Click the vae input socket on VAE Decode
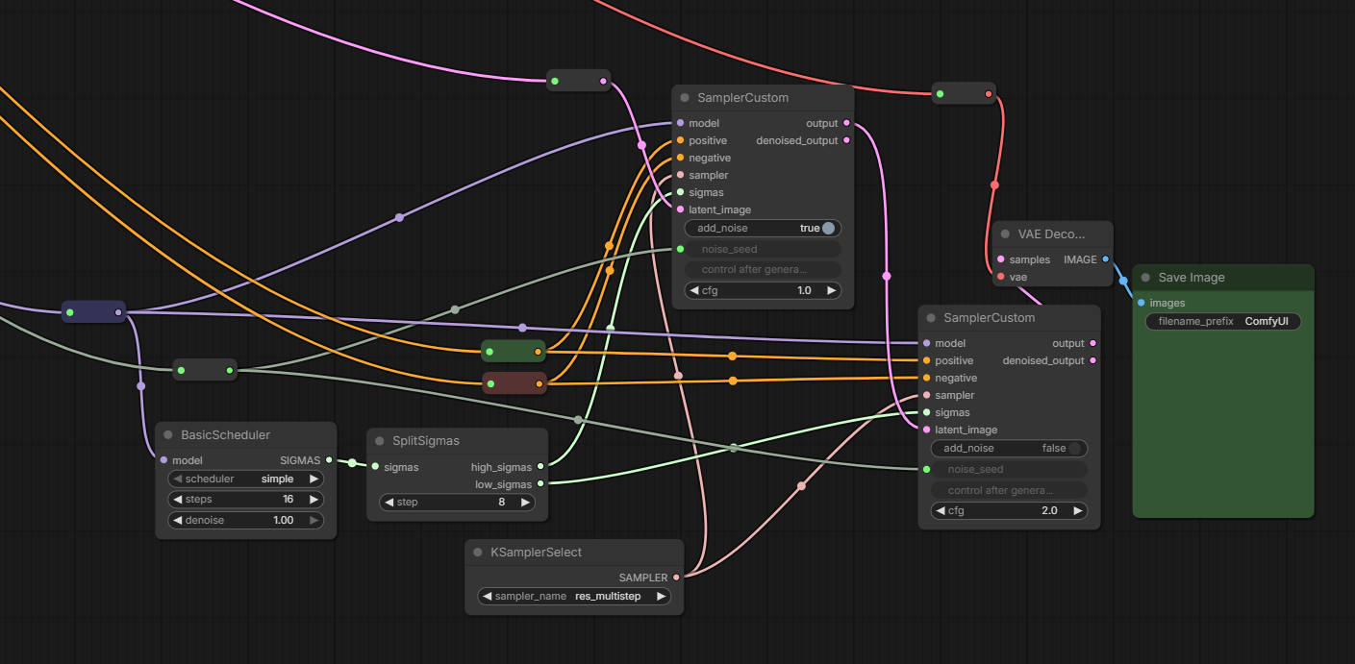 [x=1001, y=277]
